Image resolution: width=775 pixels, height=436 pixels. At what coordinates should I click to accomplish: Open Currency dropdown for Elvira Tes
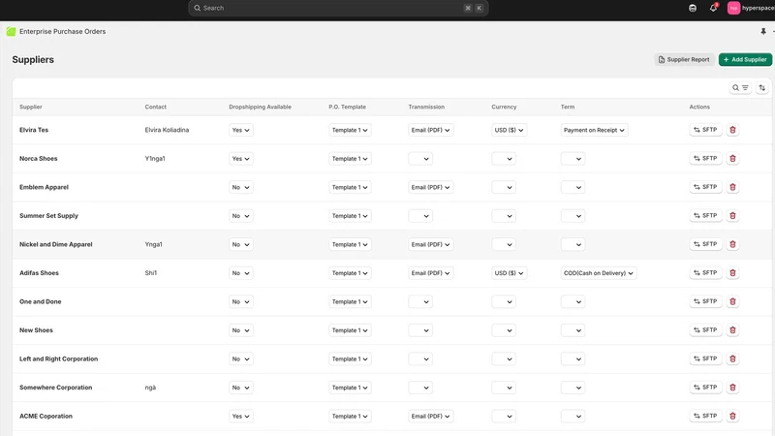click(x=509, y=130)
